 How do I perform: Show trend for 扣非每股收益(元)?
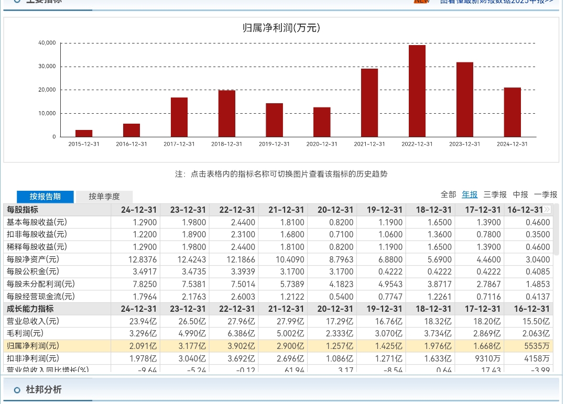[x=37, y=234]
